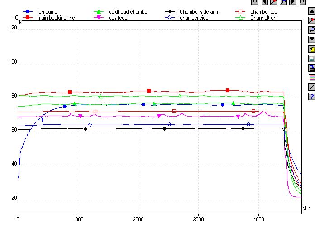This screenshot has height=225, width=315.
Task: Click the small crosshair marker at the plot's top-left corner
Action: [19, 22]
